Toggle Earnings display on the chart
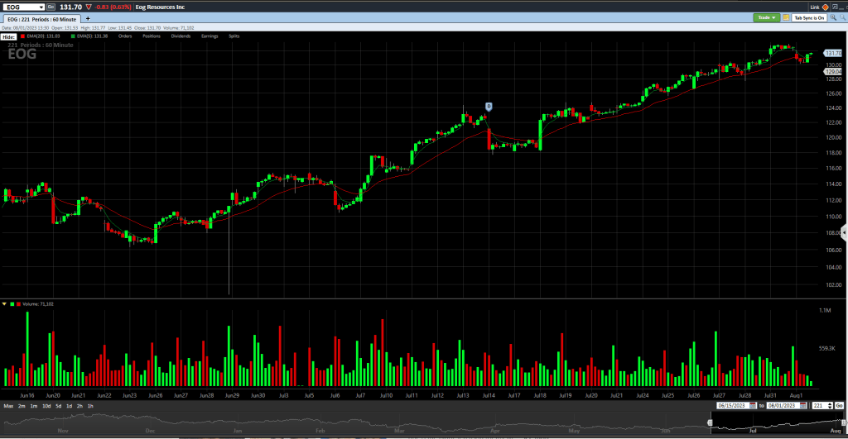This screenshot has width=848, height=439. [x=210, y=36]
